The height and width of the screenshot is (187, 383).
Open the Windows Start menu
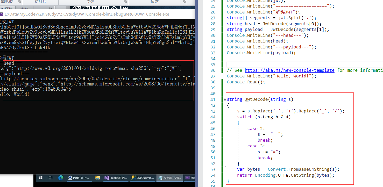[40, 178]
